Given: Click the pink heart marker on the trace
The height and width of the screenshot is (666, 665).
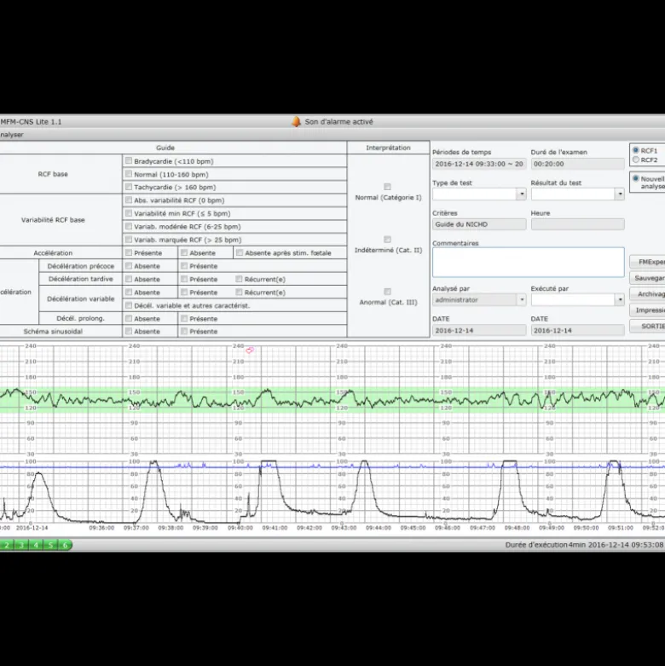Looking at the screenshot, I should click(x=250, y=350).
